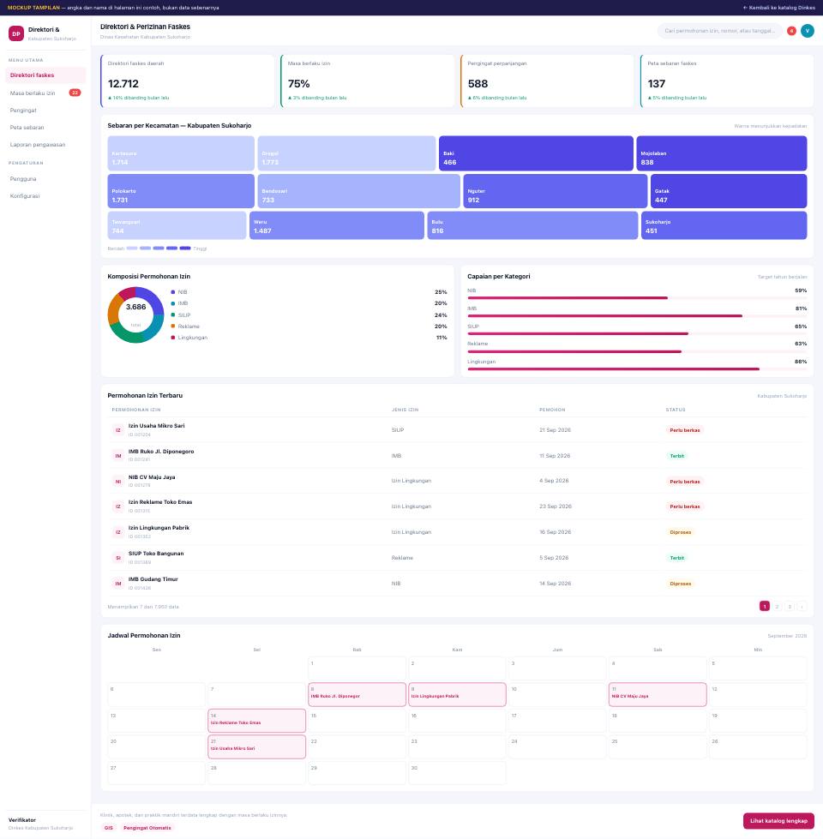Click the IMB progress bar in Capaian
Viewport: 823px width, 839px height.
pyautogui.click(x=637, y=315)
